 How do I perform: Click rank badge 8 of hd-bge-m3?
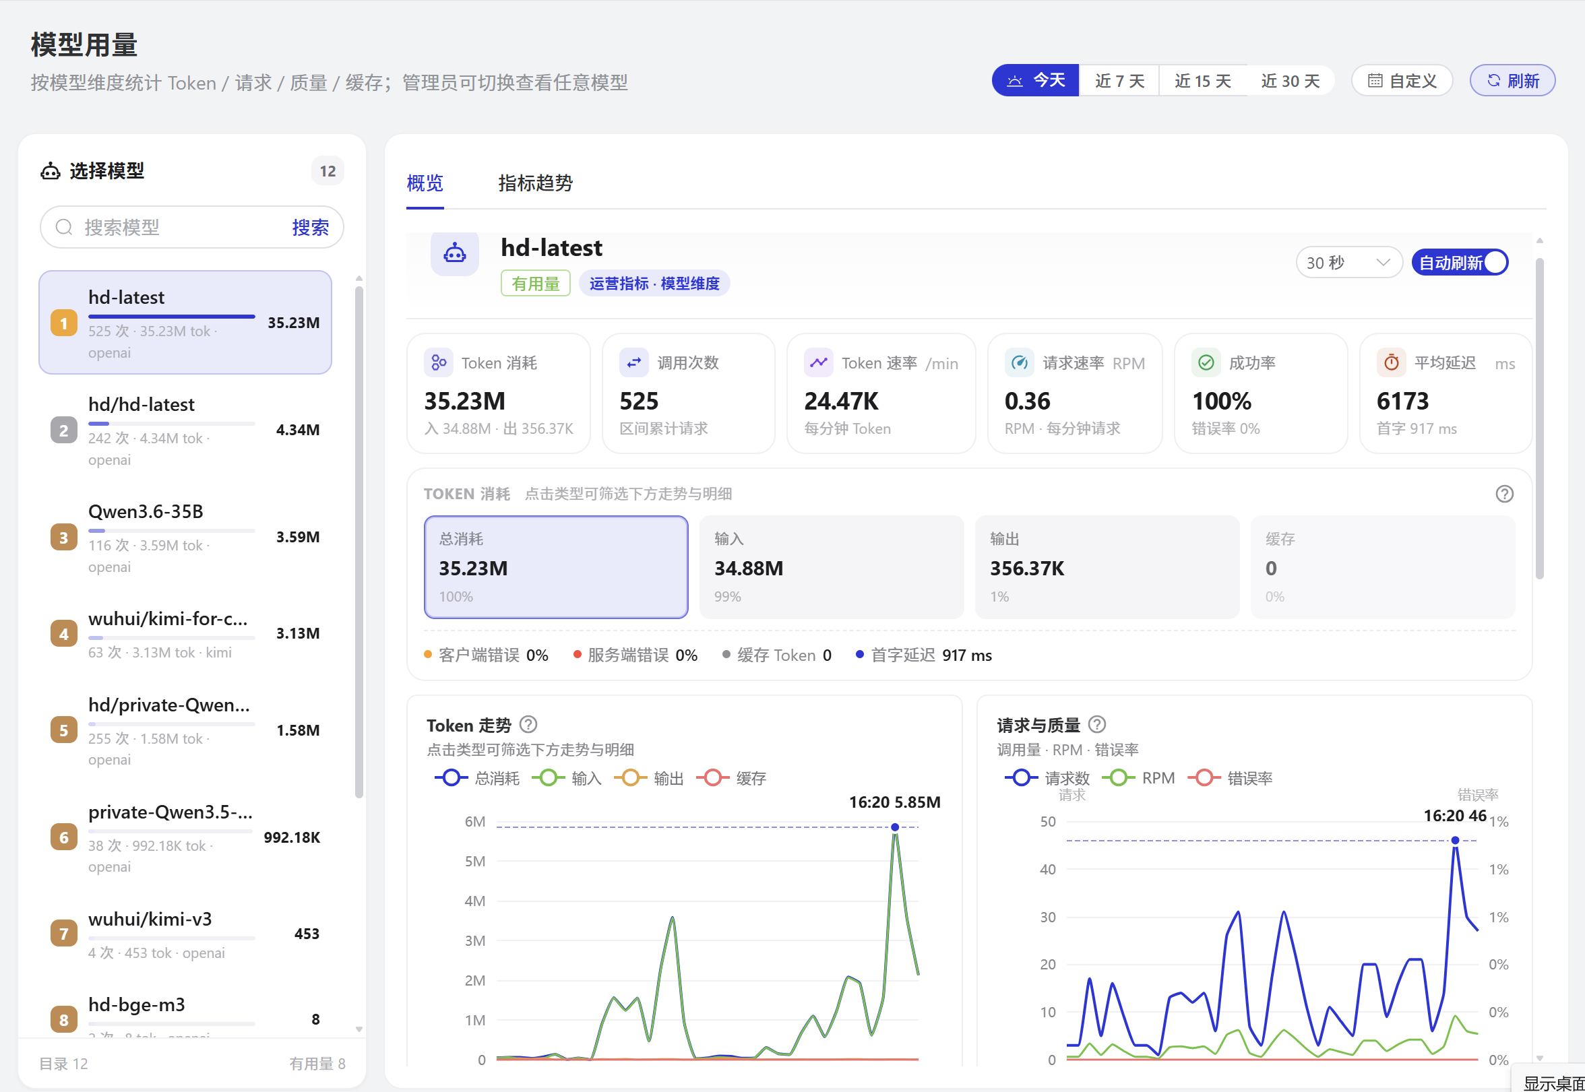[63, 1020]
